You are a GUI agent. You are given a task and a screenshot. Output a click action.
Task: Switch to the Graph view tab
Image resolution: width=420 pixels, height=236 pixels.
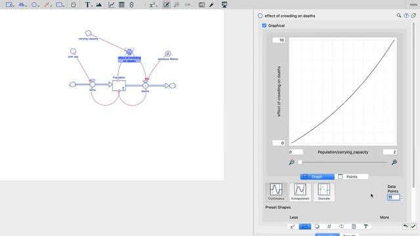pyautogui.click(x=317, y=177)
